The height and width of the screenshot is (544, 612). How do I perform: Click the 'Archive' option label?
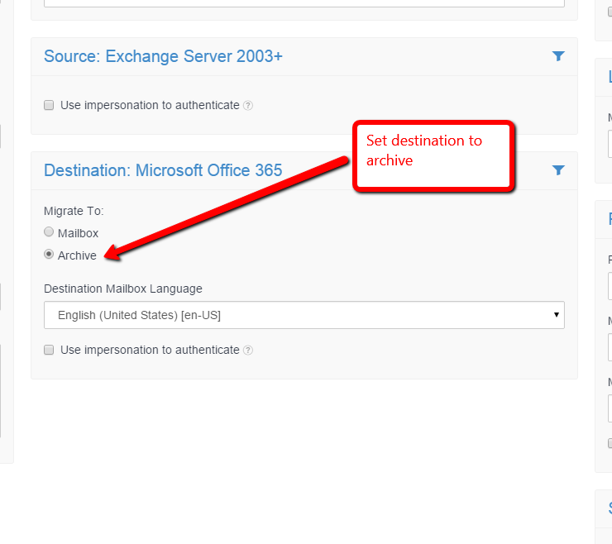(77, 255)
